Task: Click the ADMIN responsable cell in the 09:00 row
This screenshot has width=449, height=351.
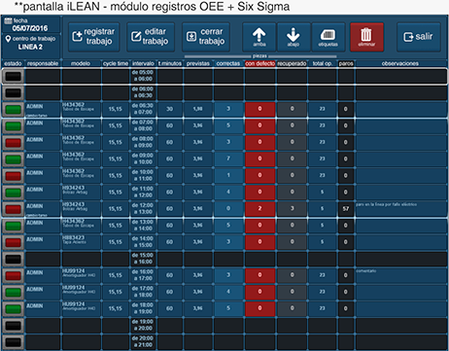Action: [x=43, y=158]
